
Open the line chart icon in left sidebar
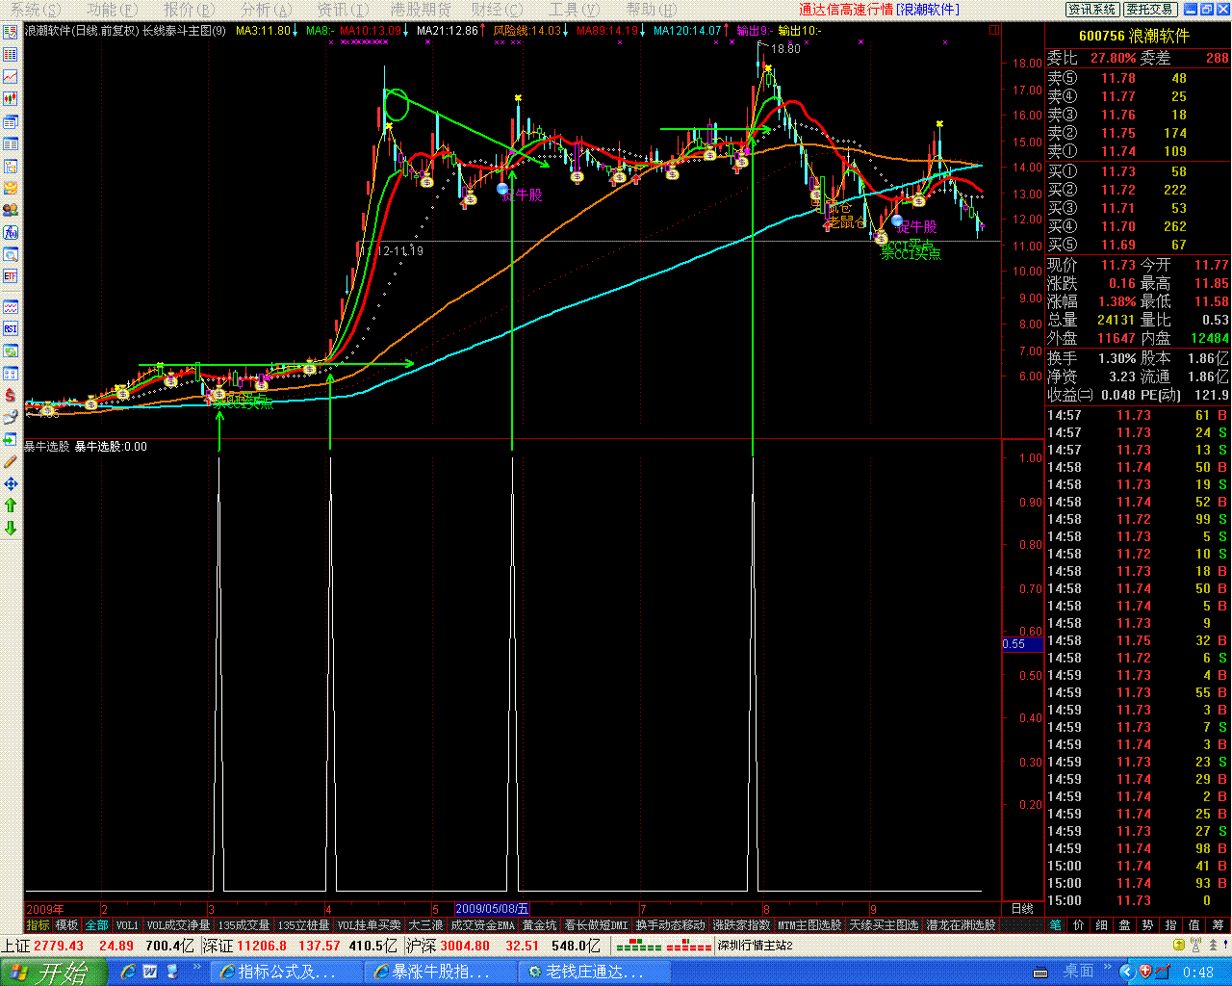[x=11, y=76]
